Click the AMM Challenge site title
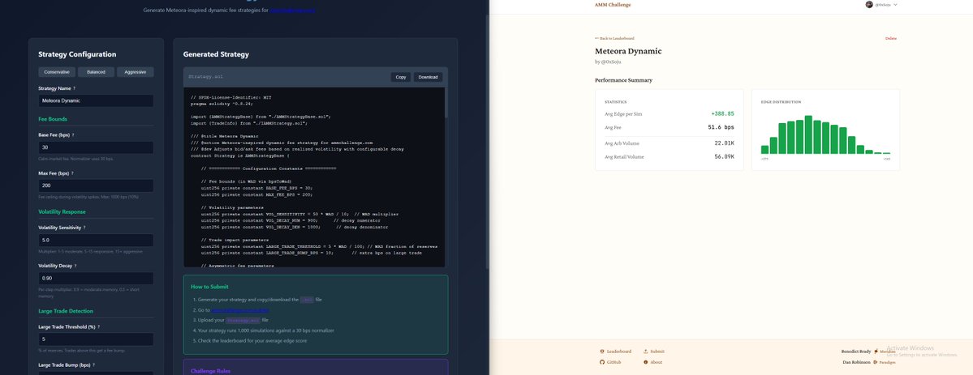 [613, 5]
